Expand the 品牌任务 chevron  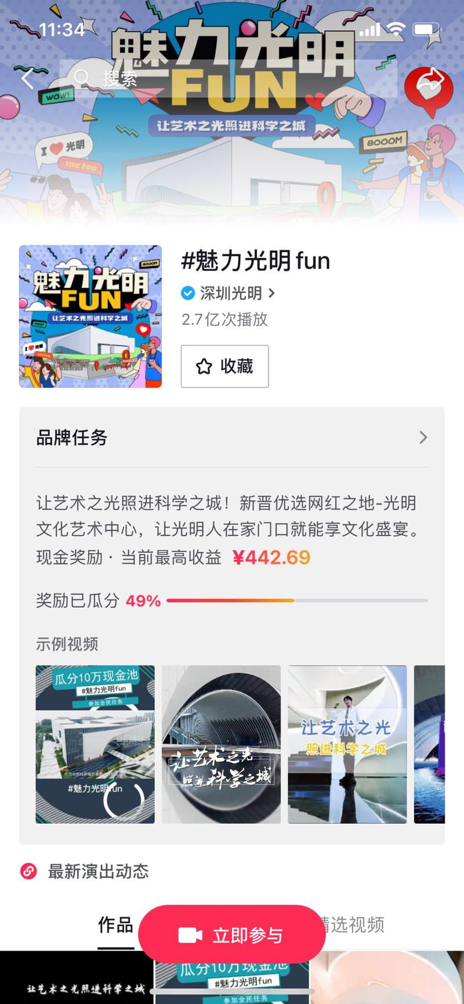(423, 437)
